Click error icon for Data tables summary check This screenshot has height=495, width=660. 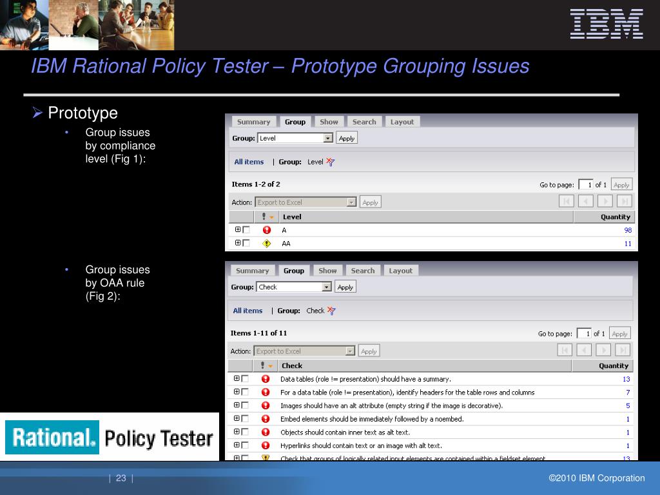(x=265, y=379)
